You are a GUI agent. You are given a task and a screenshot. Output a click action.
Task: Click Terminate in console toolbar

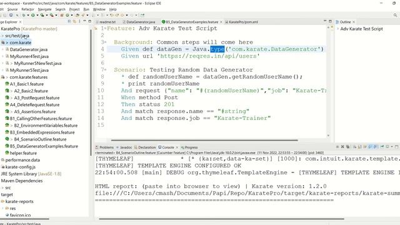click(x=337, y=147)
